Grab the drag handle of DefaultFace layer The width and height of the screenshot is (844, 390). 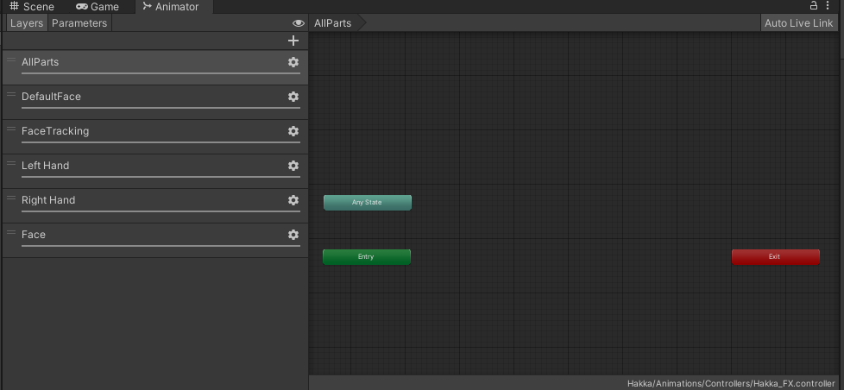tap(11, 94)
